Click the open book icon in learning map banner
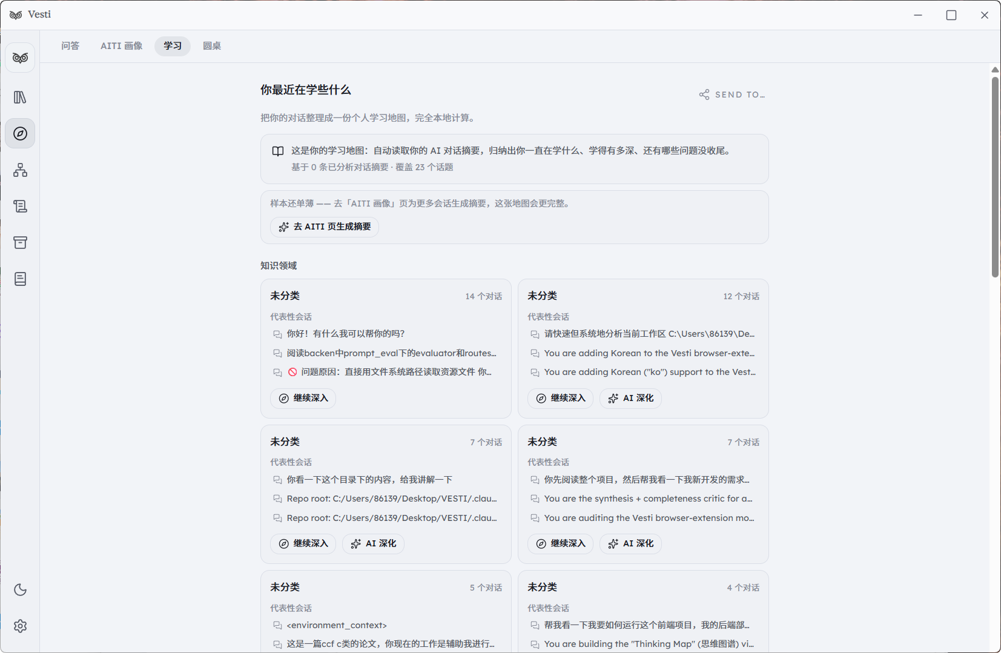 (x=278, y=151)
